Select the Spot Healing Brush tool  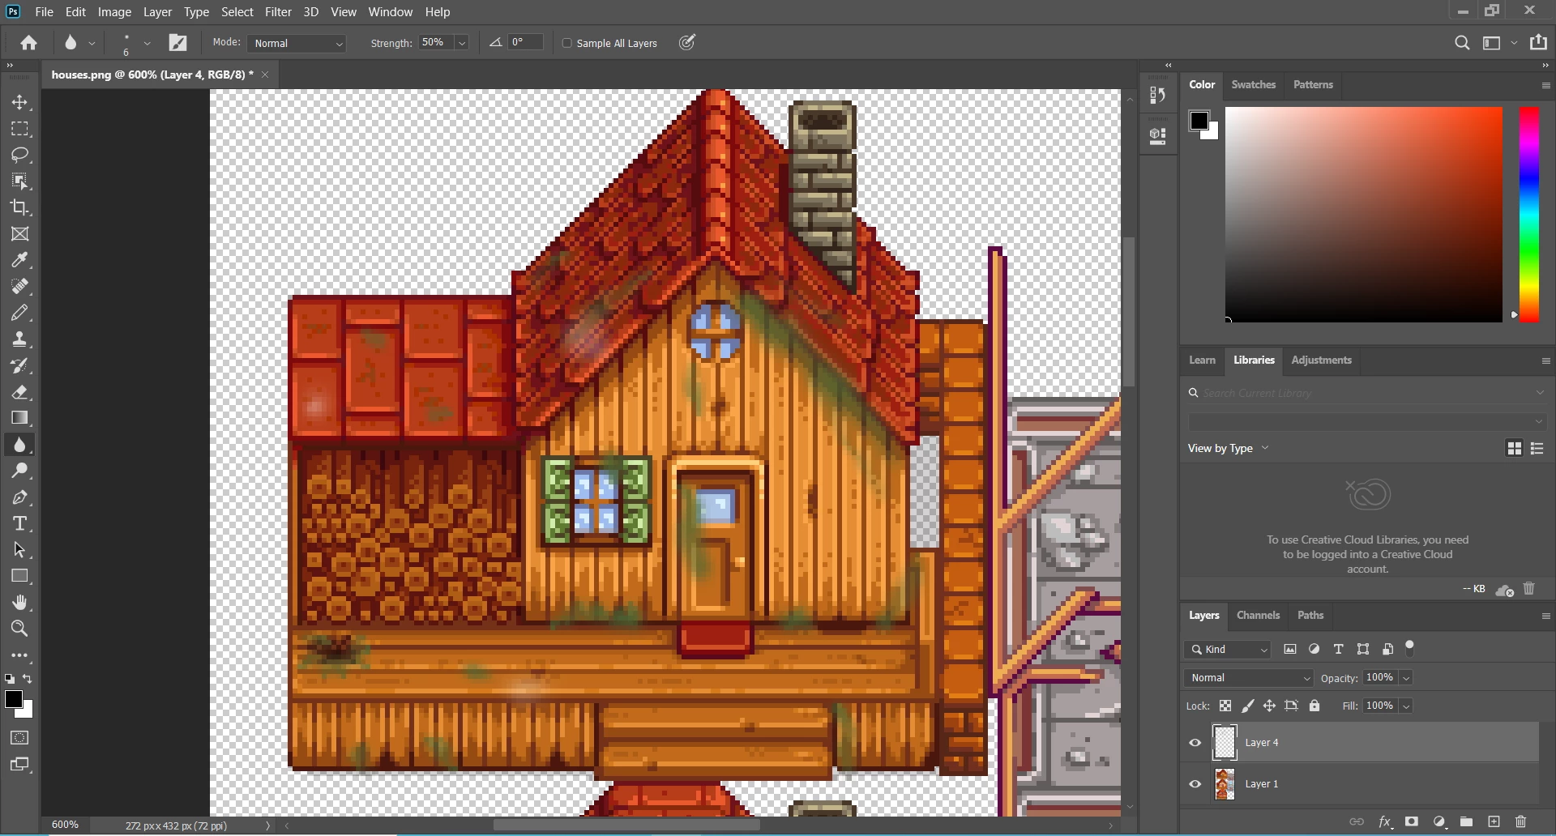20,286
